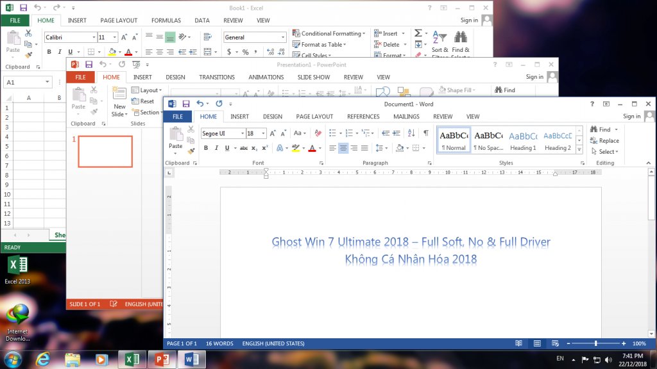Click Percent Style icon in Excel
The image size is (657, 369).
pyautogui.click(x=245, y=52)
